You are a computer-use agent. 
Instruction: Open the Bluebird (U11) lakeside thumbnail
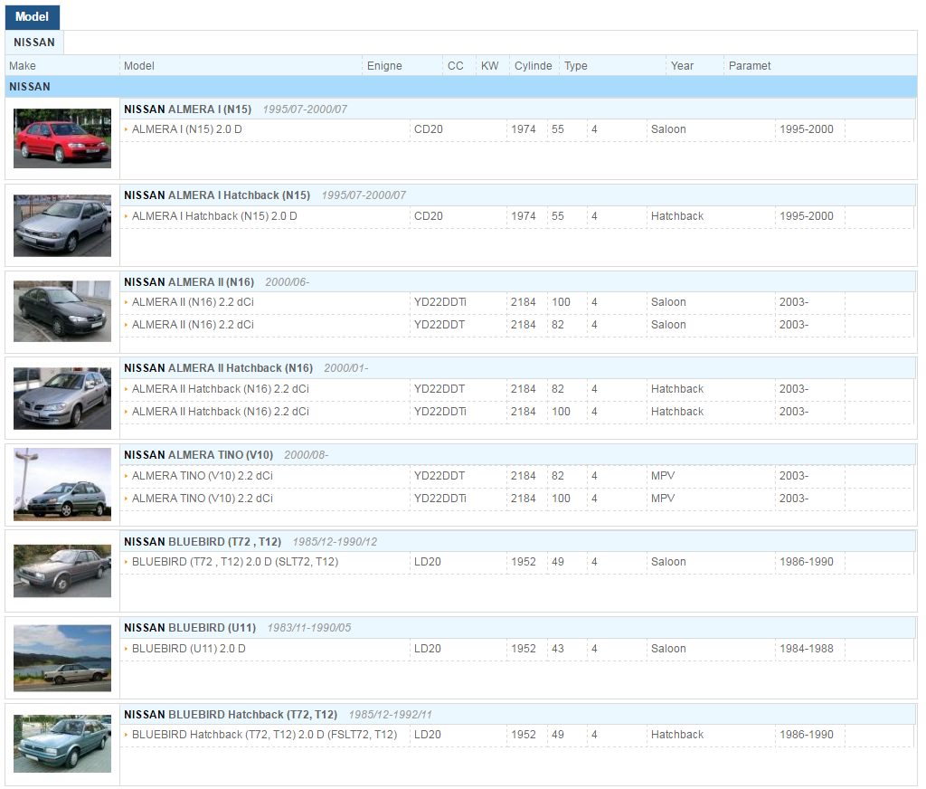pos(62,659)
